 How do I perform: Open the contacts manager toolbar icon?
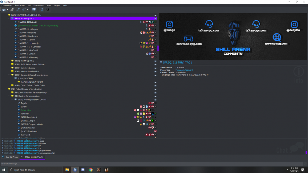click(x=42, y=10)
